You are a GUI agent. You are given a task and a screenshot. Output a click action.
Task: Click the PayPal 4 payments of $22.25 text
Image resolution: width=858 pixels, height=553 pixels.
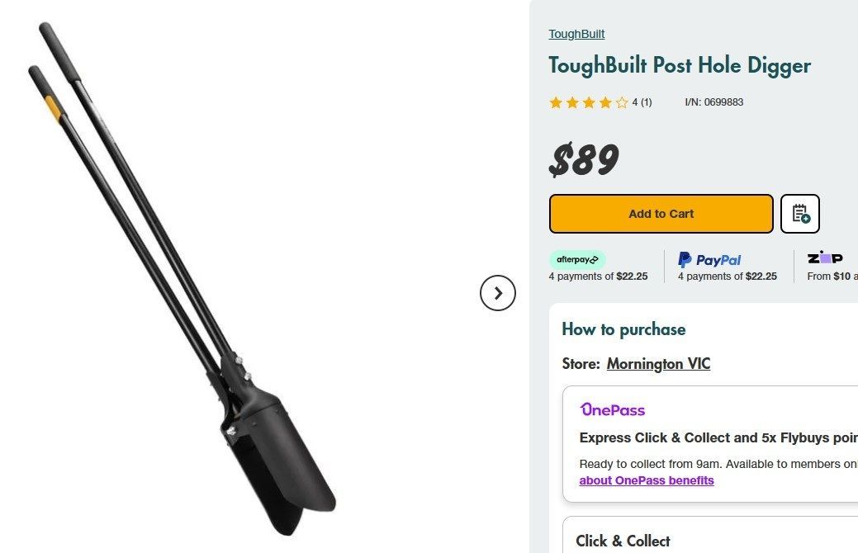coord(728,276)
